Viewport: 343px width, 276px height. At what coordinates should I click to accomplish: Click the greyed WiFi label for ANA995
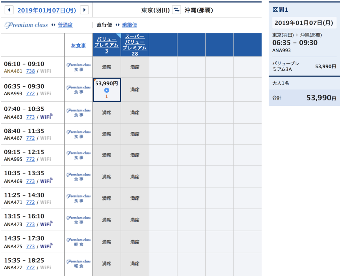click(46, 159)
